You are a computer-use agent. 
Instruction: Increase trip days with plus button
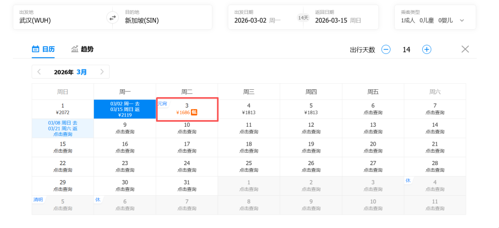426,49
